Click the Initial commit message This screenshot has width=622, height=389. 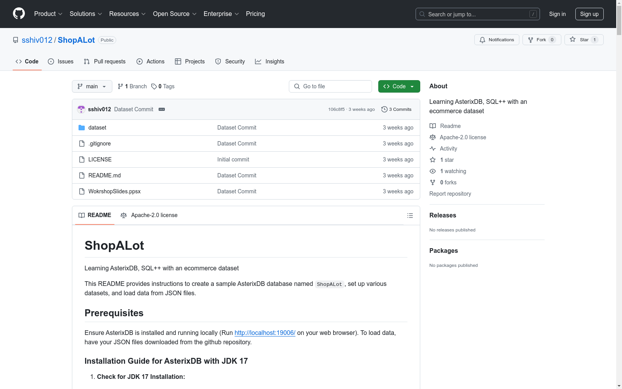point(233,159)
